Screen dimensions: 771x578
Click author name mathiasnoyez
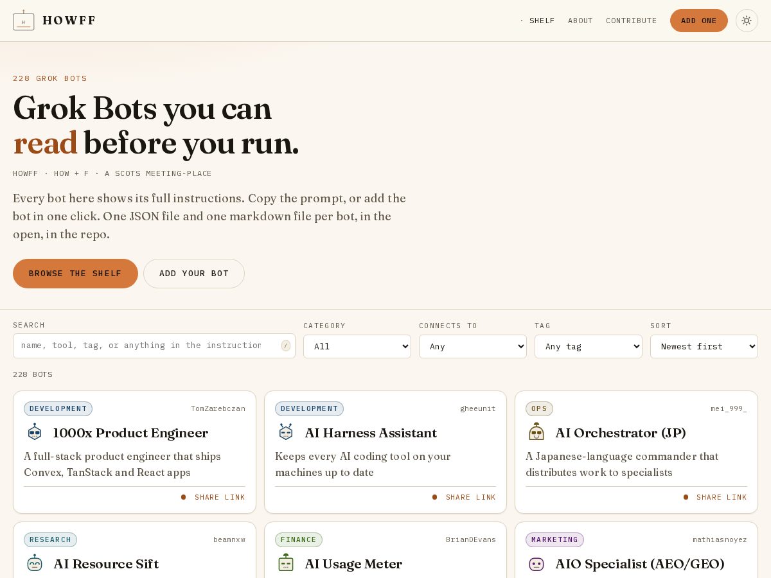(x=720, y=539)
